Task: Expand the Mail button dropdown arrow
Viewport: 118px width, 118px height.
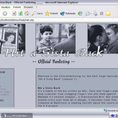Action: [91, 14]
